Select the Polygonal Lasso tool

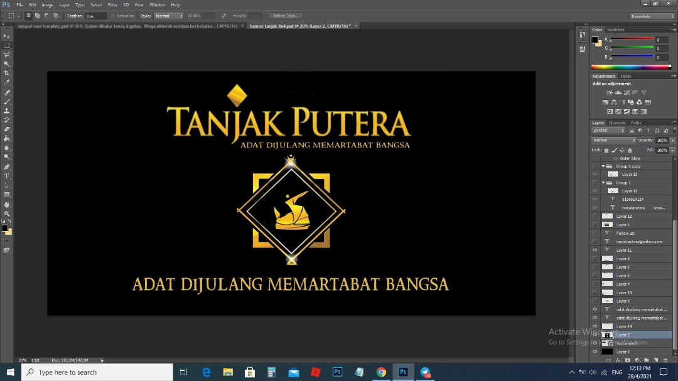(x=6, y=55)
